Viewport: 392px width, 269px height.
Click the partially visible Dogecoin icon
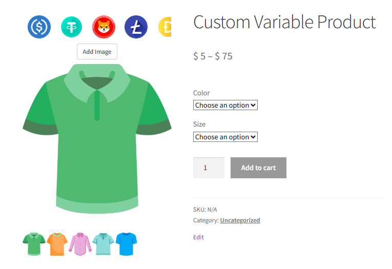coord(165,27)
